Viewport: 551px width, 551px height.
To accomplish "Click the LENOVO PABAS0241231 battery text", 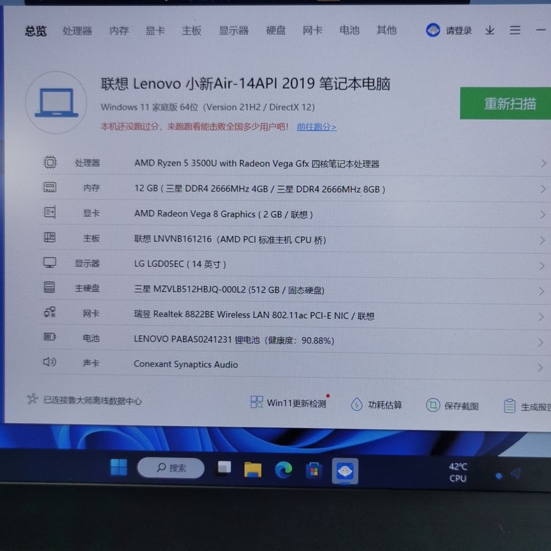I will pyautogui.click(x=234, y=340).
